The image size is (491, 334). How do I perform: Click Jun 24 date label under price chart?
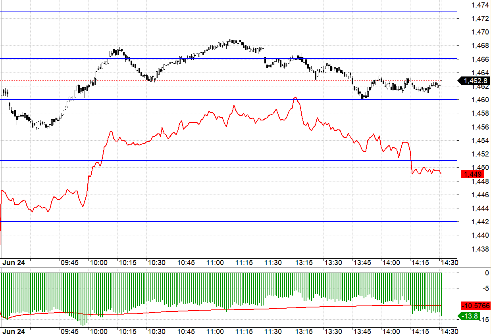13,263
